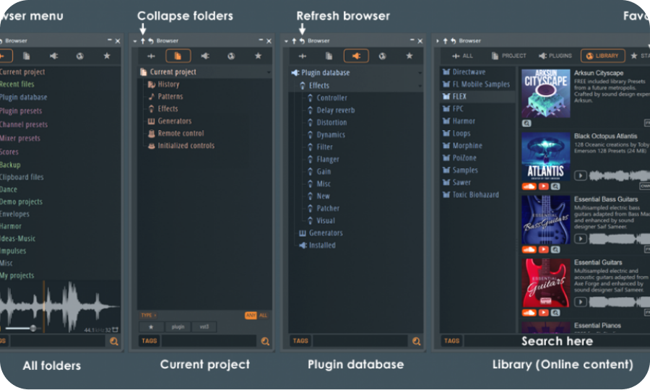This screenshot has width=650, height=390.
Task: Open Plugin database tab icon in second browser
Action: coord(205,56)
